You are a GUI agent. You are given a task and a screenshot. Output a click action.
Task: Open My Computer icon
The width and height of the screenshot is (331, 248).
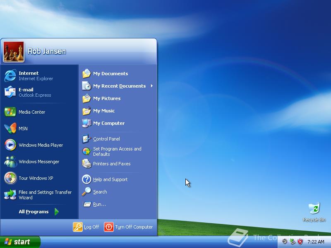[86, 123]
